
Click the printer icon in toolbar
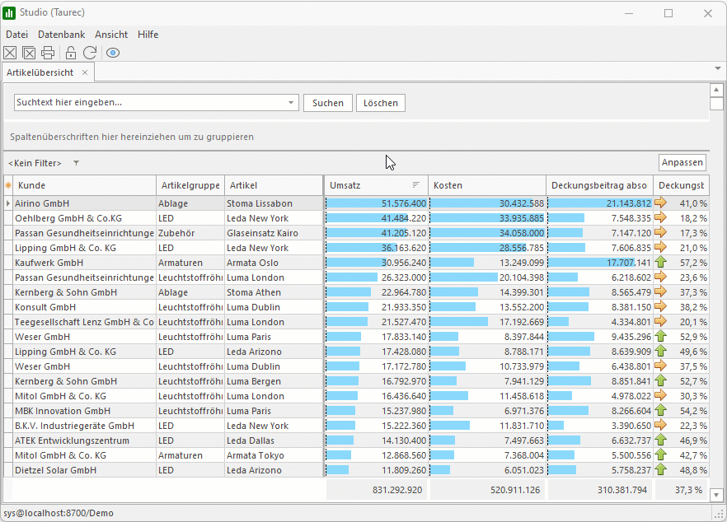coord(48,53)
